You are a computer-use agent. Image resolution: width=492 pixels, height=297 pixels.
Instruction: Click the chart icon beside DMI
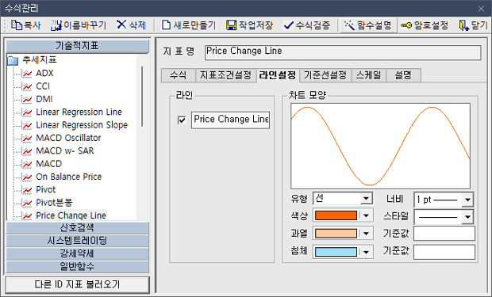(x=27, y=99)
